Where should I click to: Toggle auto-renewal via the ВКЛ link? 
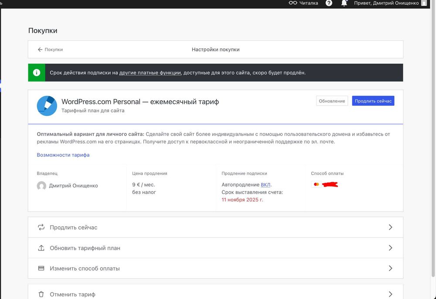pyautogui.click(x=266, y=185)
